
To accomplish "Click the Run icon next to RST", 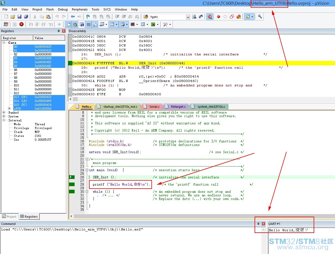I will click(x=15, y=24).
